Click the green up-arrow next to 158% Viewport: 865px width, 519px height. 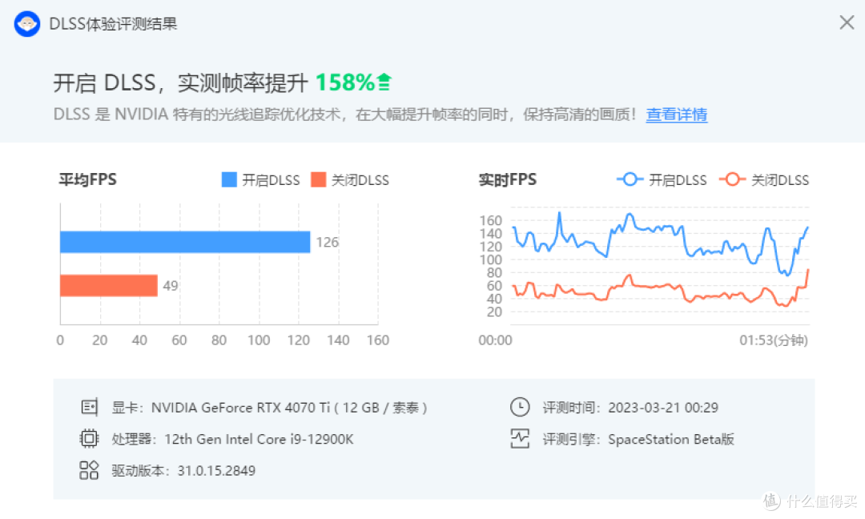[384, 82]
